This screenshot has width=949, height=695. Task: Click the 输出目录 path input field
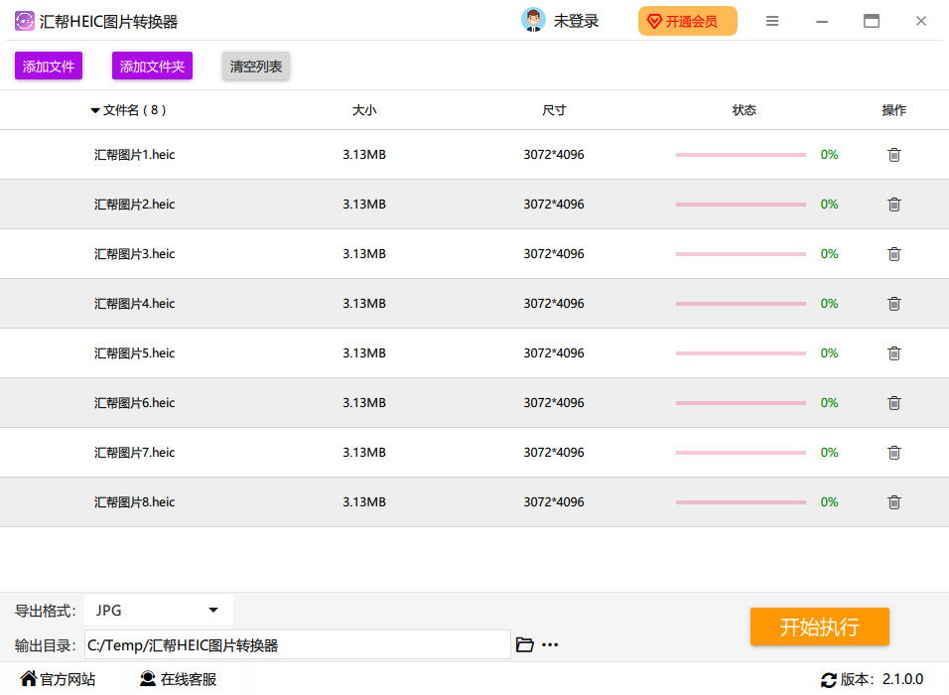pos(298,645)
